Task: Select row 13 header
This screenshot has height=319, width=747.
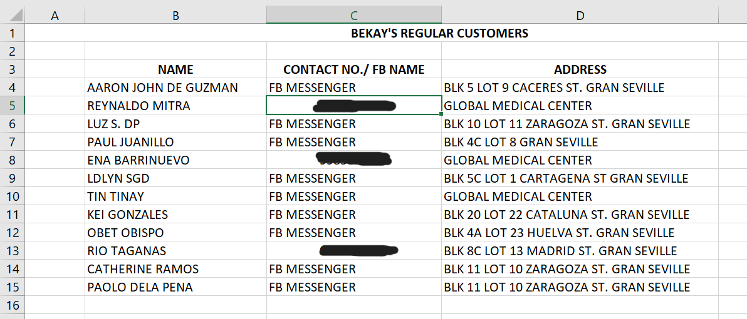Action: coord(13,251)
